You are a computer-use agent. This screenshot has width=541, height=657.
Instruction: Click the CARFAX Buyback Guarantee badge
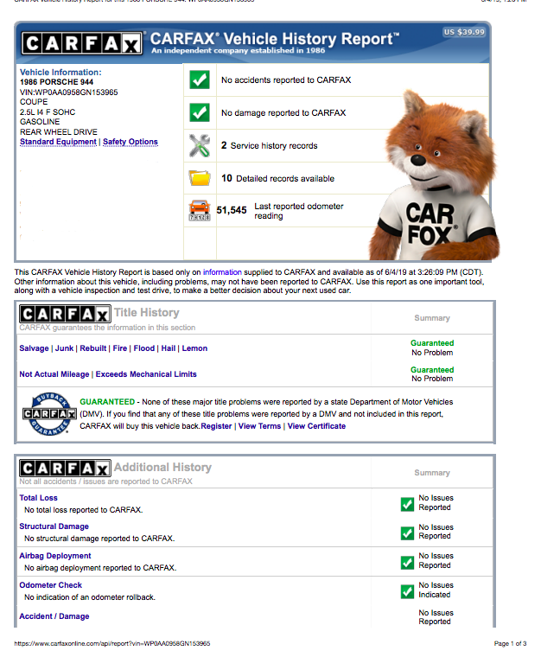click(x=49, y=414)
